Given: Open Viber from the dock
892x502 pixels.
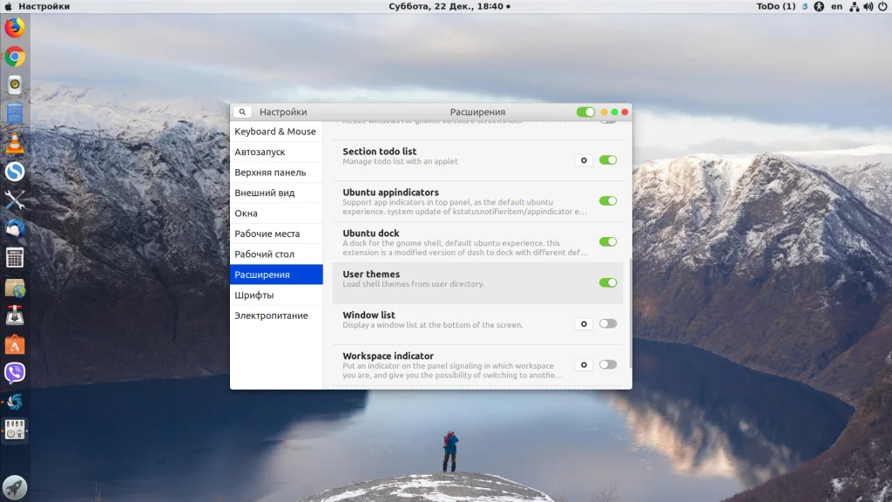Looking at the screenshot, I should click(x=15, y=373).
